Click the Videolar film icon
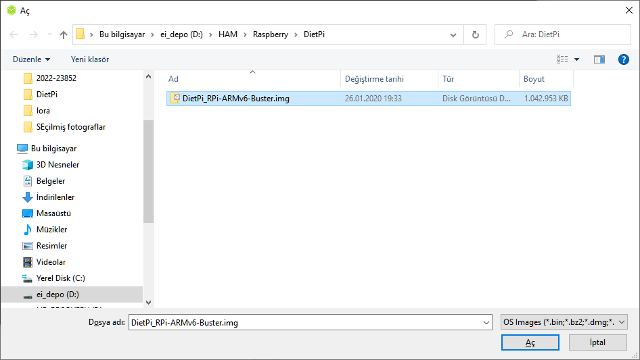640x360 pixels. (28, 262)
